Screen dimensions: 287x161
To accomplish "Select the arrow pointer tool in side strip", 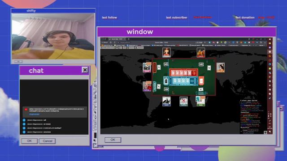I will (x=95, y=112).
